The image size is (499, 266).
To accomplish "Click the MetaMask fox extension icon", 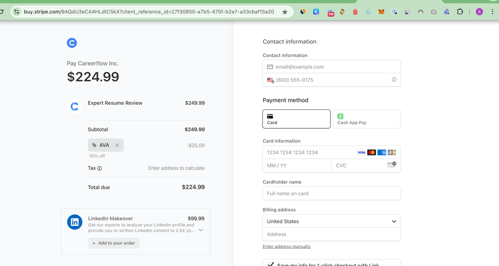I will (381, 12).
